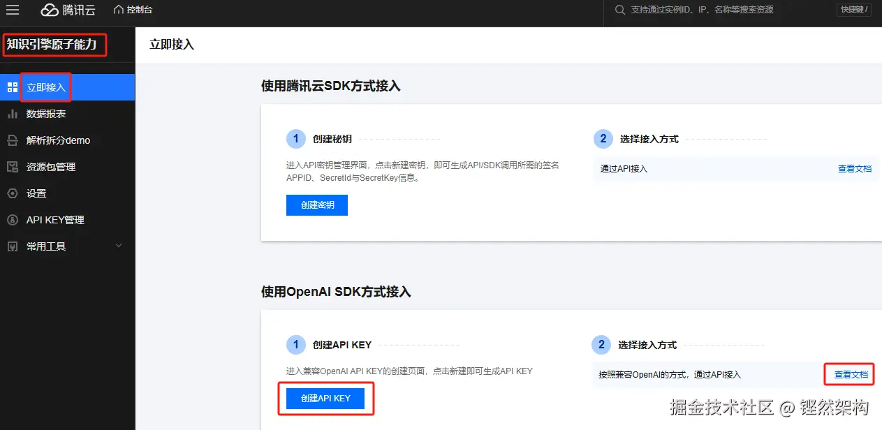Click the search magnifier icon
Screen dimensions: 882x430
click(x=619, y=10)
